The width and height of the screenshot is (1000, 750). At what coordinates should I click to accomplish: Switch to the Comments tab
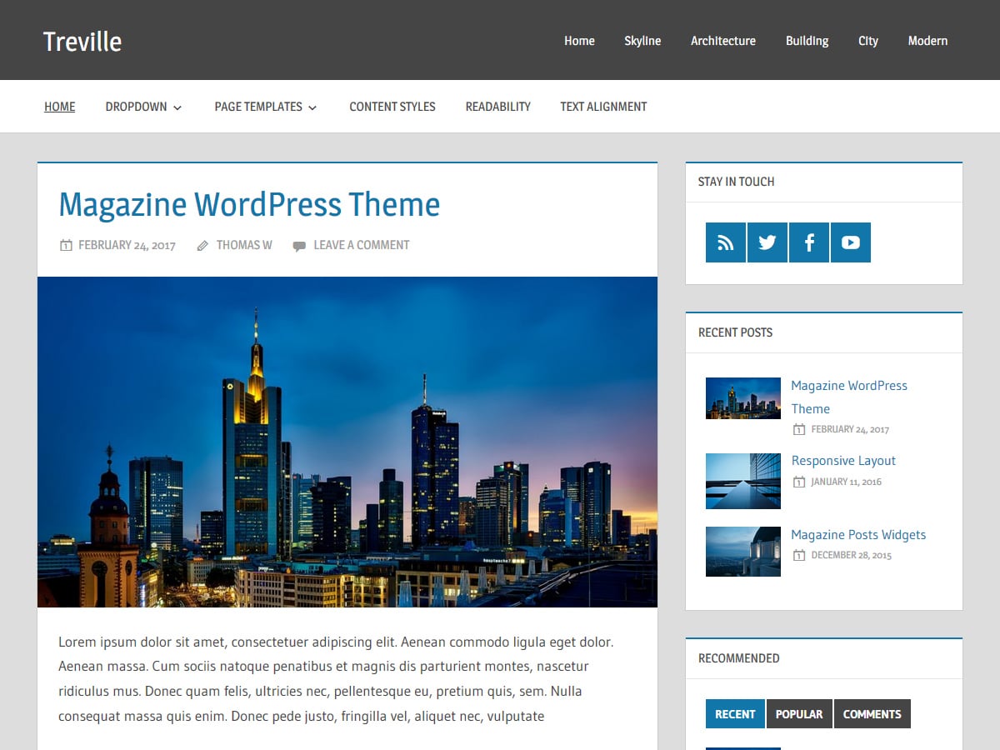[x=872, y=714]
